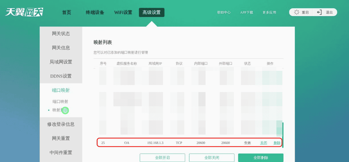Click 全部关闭 to turn off all mappings
Viewport: 349px width, 162px height.
[x=212, y=158]
